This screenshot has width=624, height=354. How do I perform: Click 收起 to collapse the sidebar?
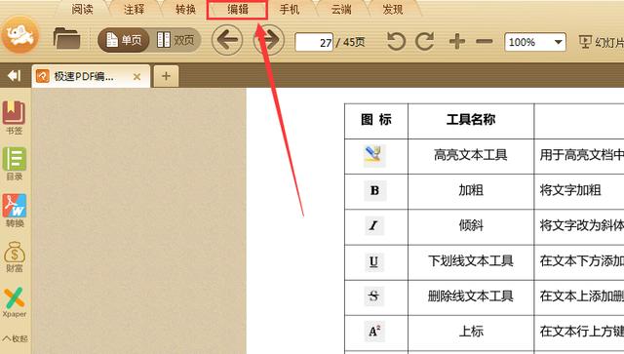(16, 338)
